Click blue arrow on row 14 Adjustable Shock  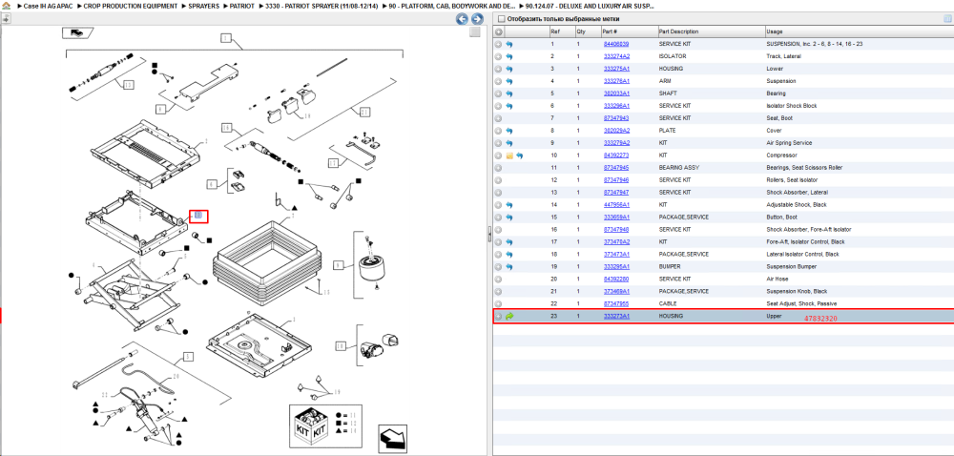pyautogui.click(x=509, y=205)
